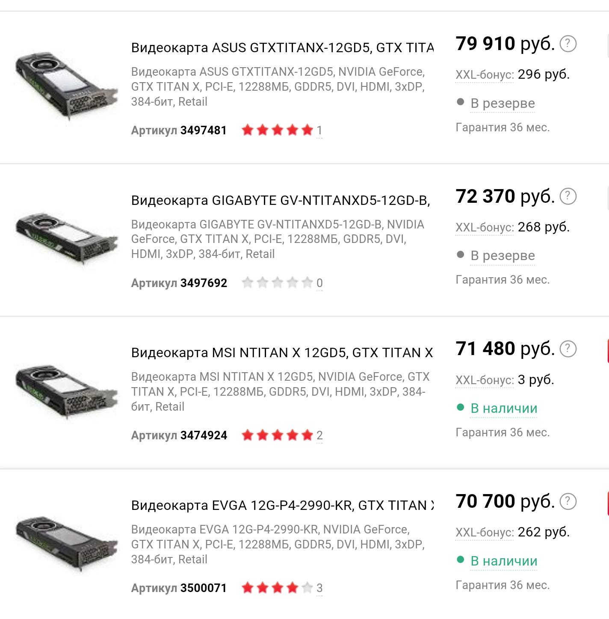
Task: Click 'В резерве' status for the ASUS card
Action: click(x=503, y=103)
